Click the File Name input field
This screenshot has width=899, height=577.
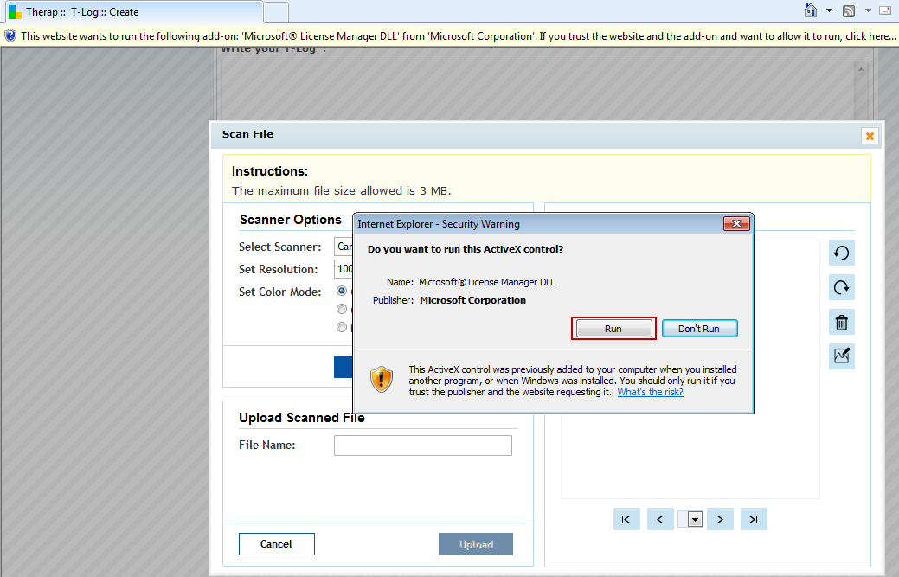click(422, 446)
